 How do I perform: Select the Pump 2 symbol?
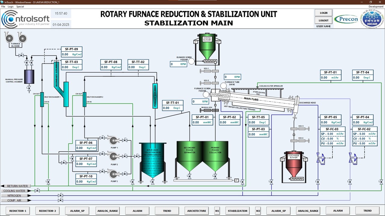pos(114,156)
